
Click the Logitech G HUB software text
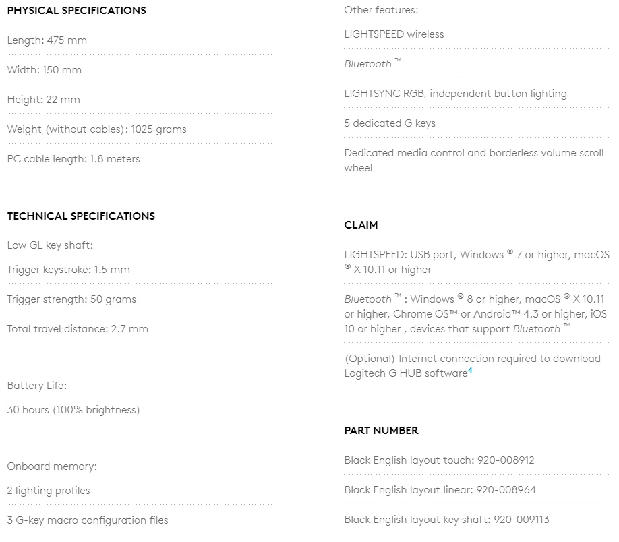click(406, 373)
